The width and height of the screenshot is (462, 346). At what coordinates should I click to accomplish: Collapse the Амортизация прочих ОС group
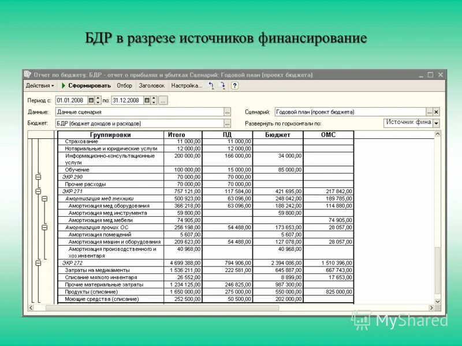[x=44, y=227]
